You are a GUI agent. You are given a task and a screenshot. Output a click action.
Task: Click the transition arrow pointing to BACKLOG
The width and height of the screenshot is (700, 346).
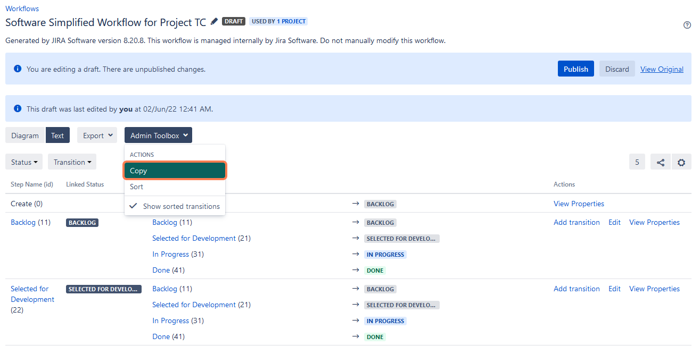[x=355, y=204]
